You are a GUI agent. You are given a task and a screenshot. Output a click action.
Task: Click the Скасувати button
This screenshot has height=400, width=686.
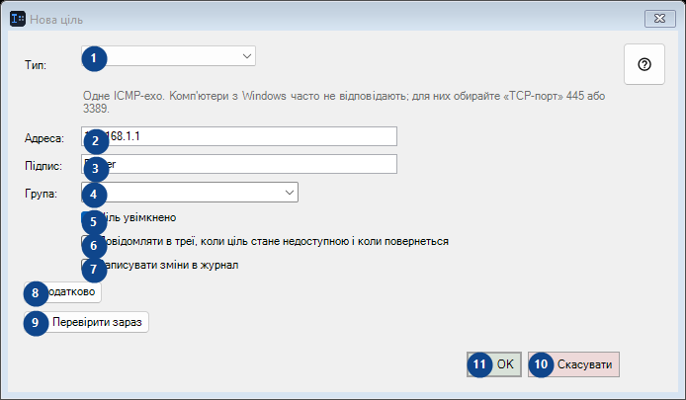pyautogui.click(x=573, y=364)
